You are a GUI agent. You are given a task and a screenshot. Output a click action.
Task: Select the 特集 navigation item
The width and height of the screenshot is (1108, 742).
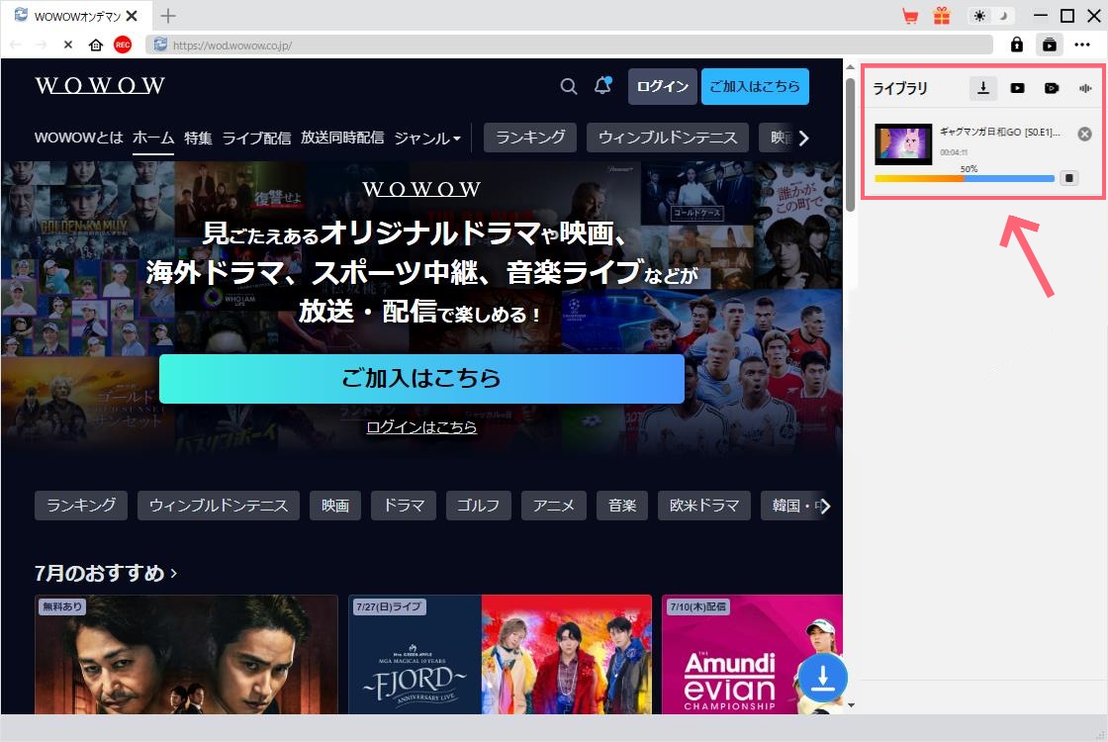click(198, 139)
